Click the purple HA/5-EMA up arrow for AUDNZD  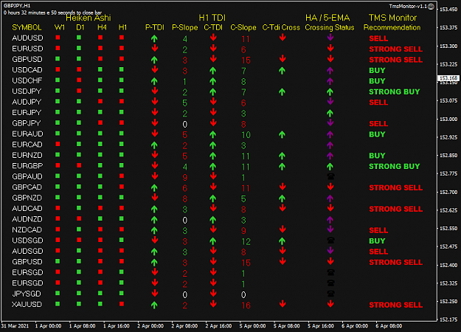point(330,220)
